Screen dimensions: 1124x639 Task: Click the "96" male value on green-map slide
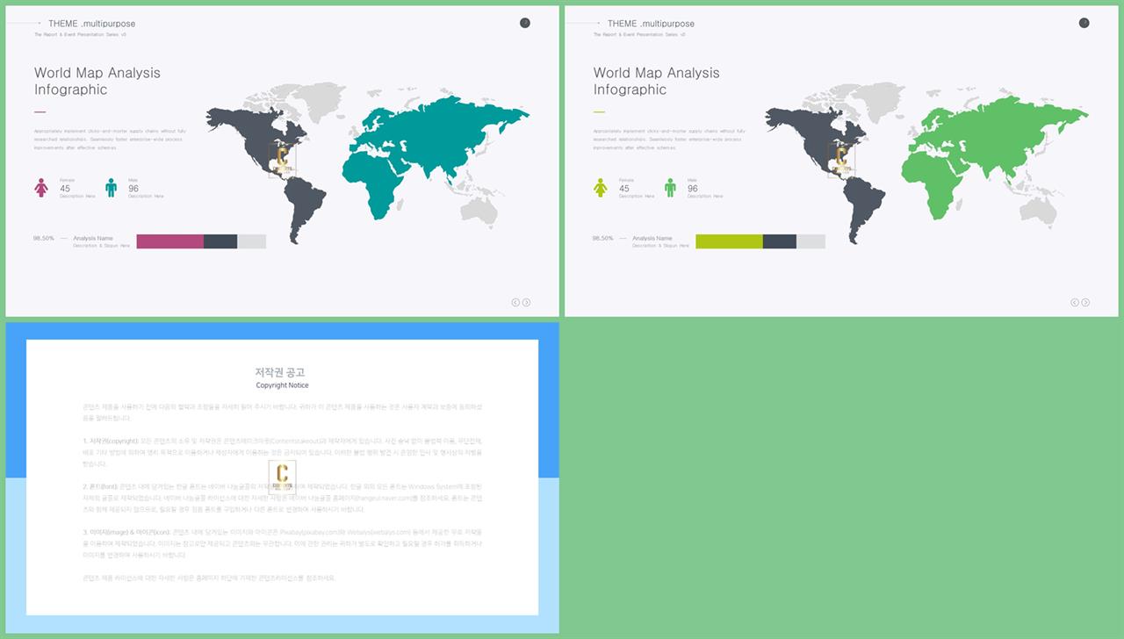coord(693,188)
